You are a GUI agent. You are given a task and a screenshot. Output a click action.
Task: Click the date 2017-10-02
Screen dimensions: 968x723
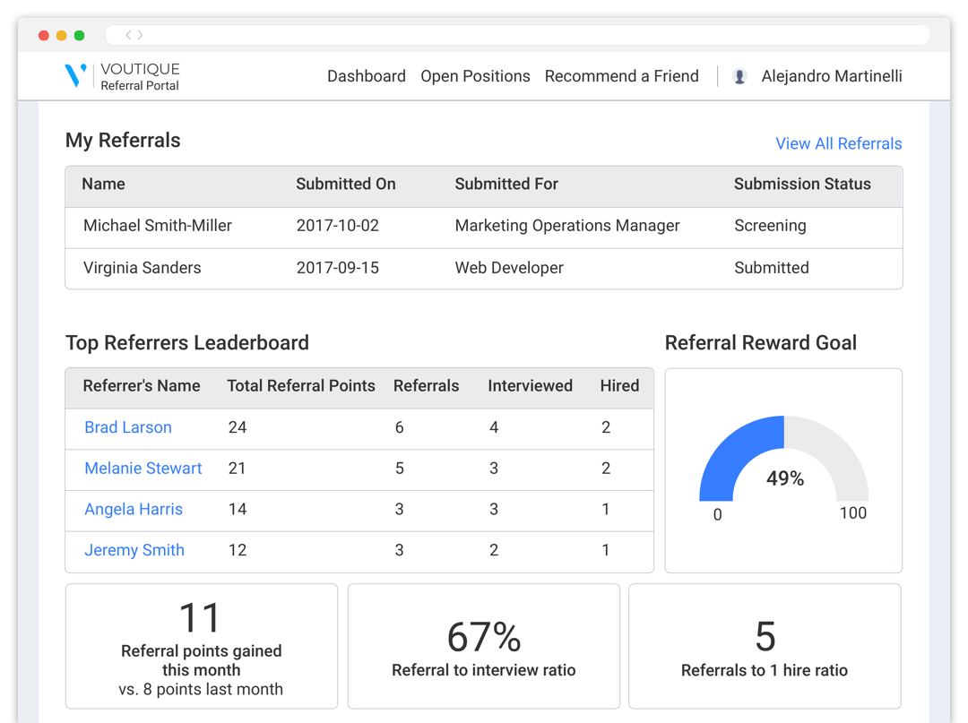(338, 225)
